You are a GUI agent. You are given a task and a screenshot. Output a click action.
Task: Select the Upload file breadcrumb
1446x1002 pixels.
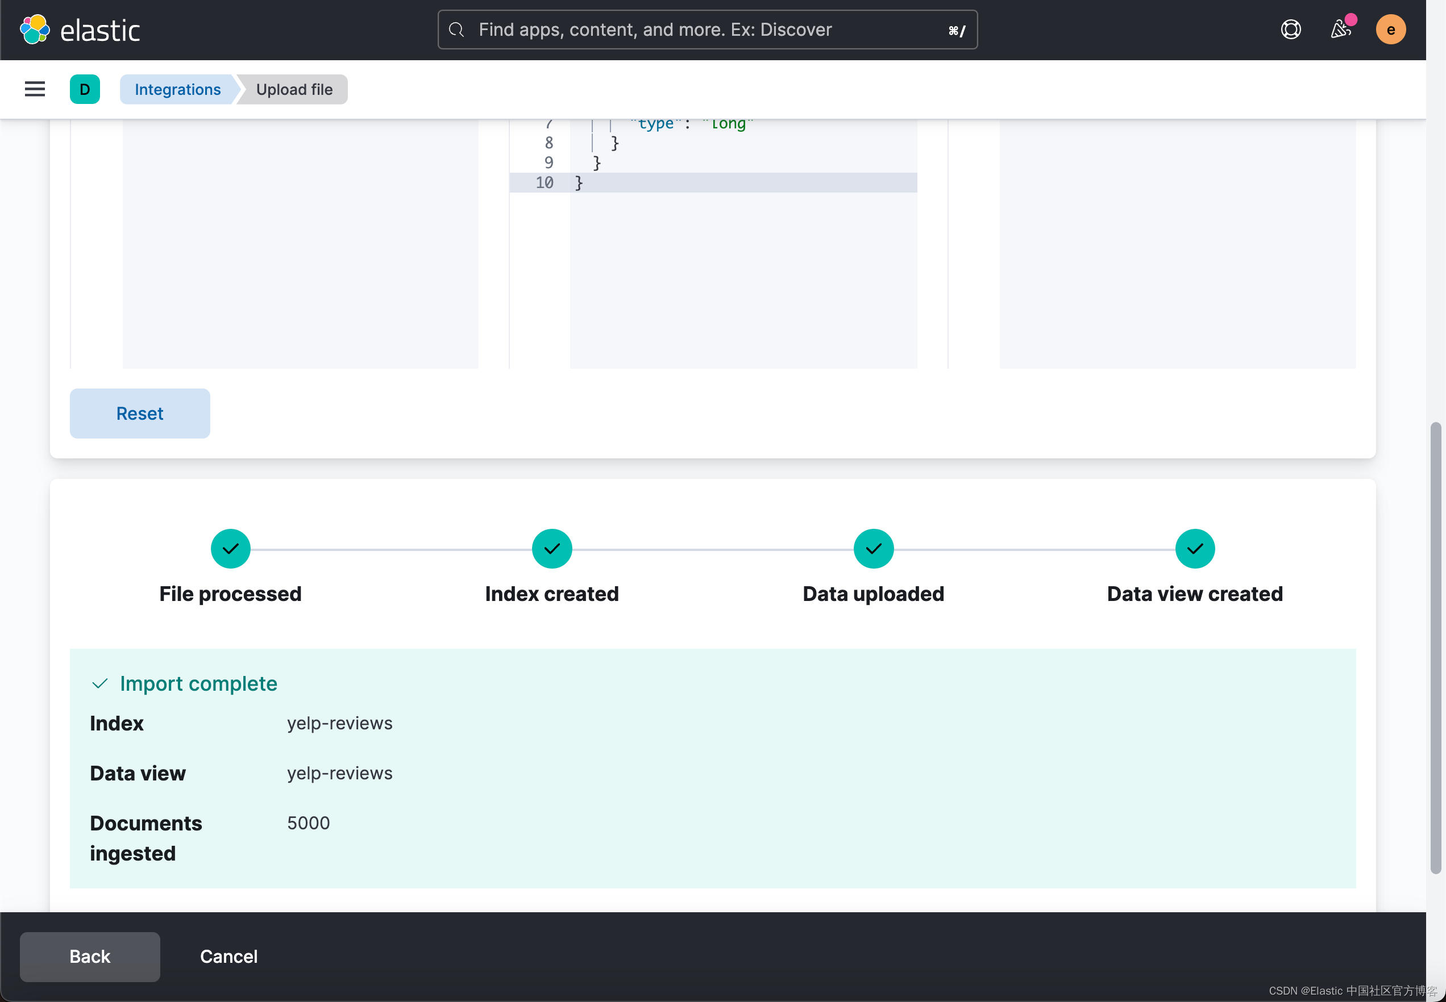[293, 89]
